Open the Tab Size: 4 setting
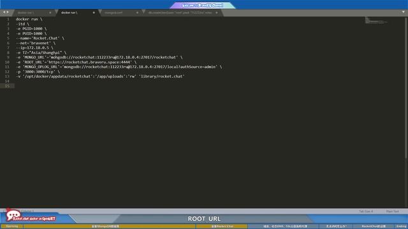This screenshot has height=229, width=408. coord(366,211)
